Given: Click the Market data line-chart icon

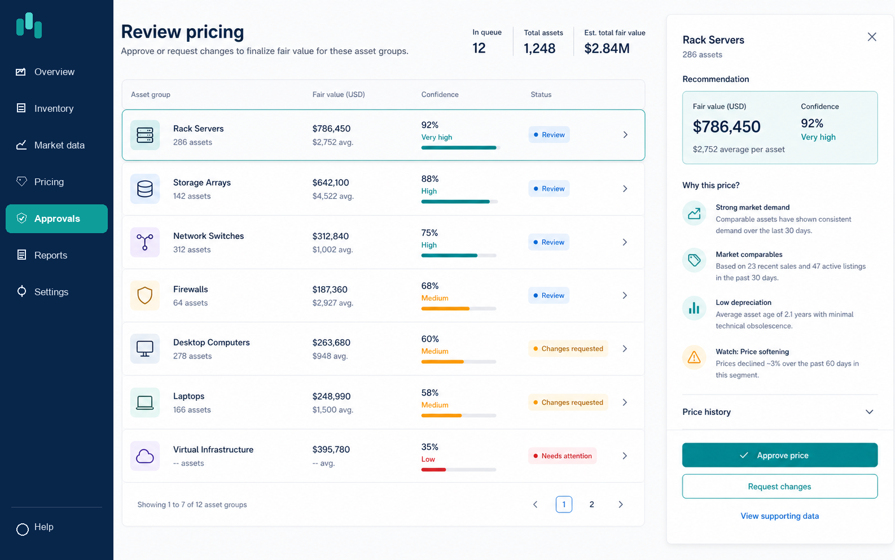Looking at the screenshot, I should (21, 145).
